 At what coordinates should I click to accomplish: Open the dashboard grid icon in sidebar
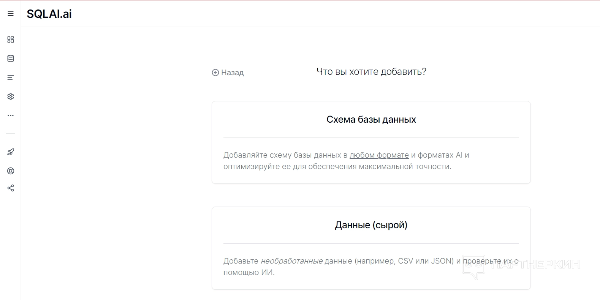click(11, 39)
